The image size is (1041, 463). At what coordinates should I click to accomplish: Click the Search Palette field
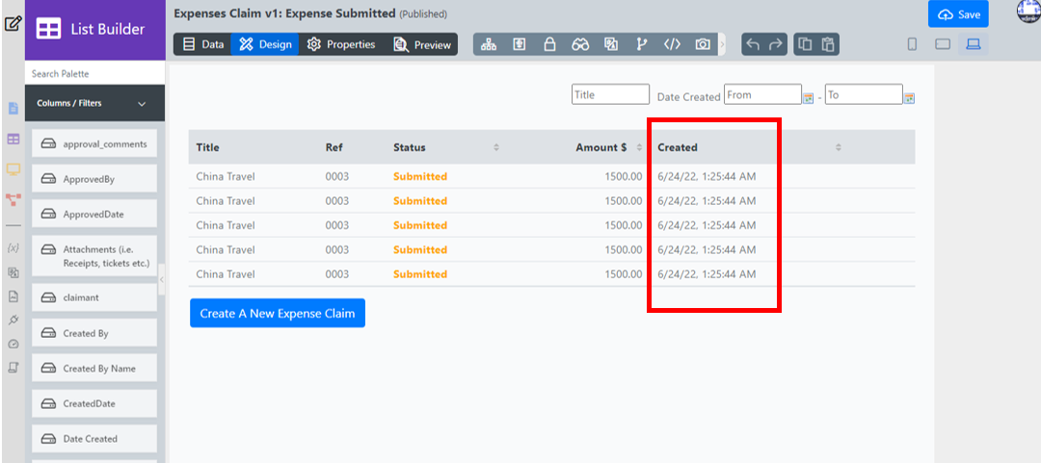[94, 74]
